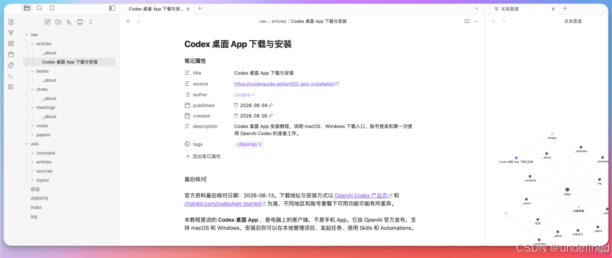Toggle the left sidebar collapse icon
612x258 pixels.
(112, 8)
